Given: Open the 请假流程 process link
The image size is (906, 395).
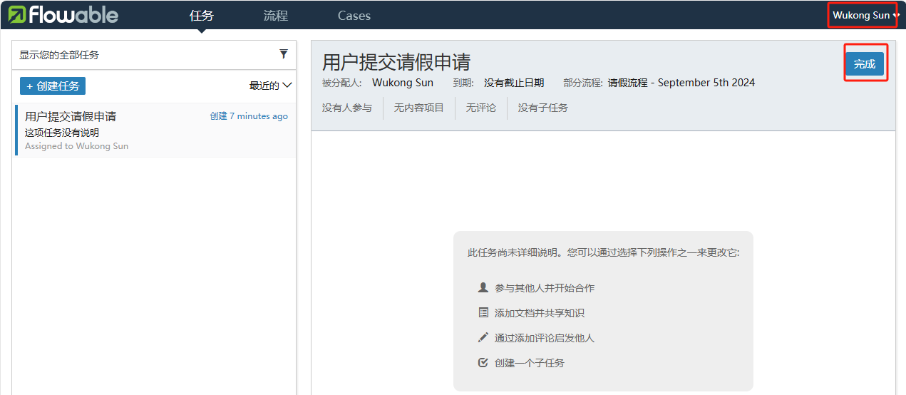Looking at the screenshot, I should [681, 83].
